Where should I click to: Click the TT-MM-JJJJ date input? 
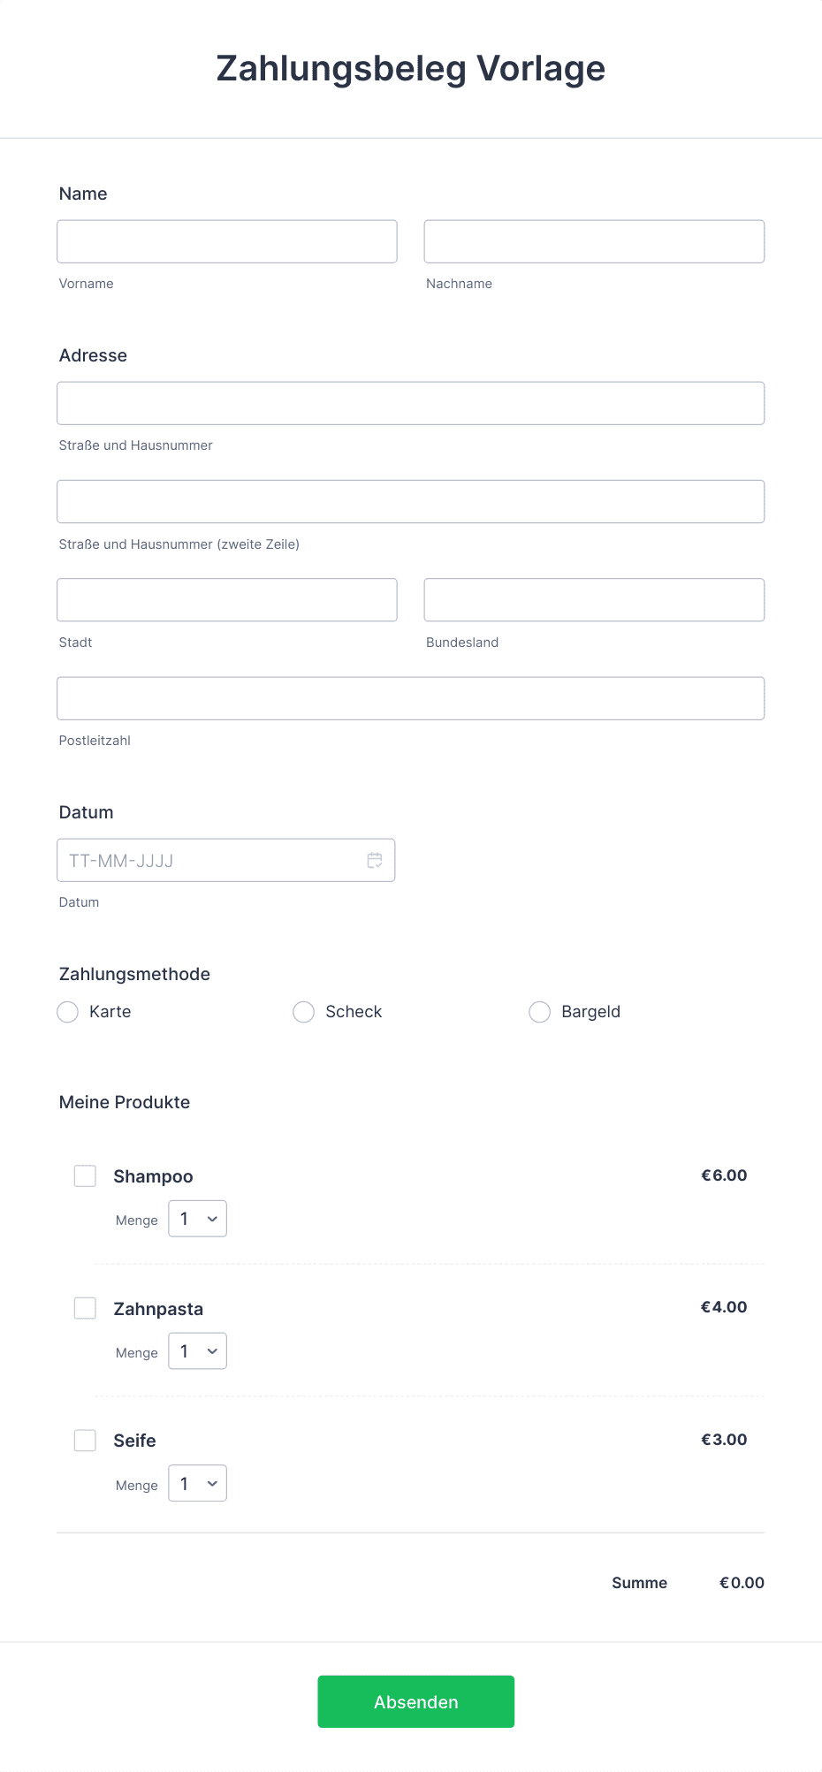click(x=226, y=860)
